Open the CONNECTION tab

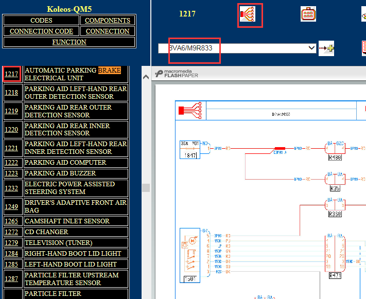coord(108,31)
